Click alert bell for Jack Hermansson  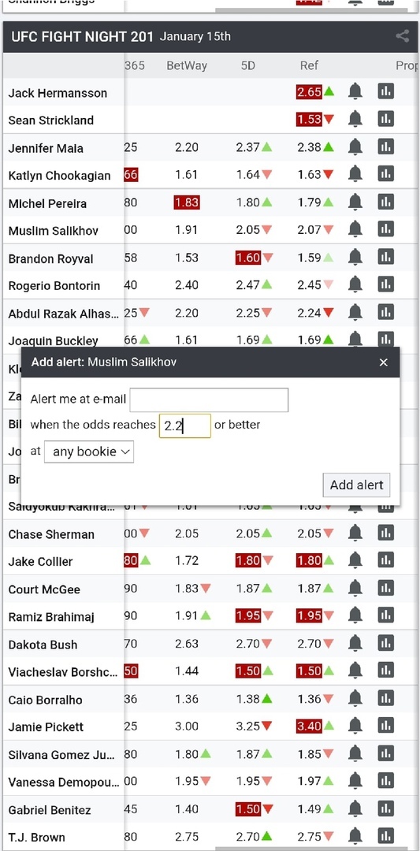(x=355, y=91)
